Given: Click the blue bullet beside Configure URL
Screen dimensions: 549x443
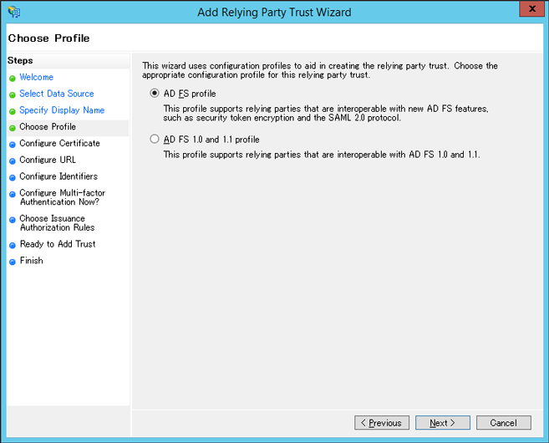Looking at the screenshot, I should point(13,161).
